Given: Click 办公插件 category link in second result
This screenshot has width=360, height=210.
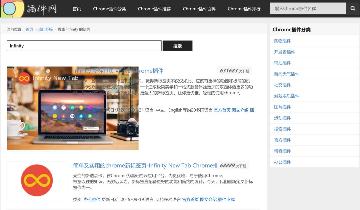Looking at the screenshot, I should pos(92,199).
